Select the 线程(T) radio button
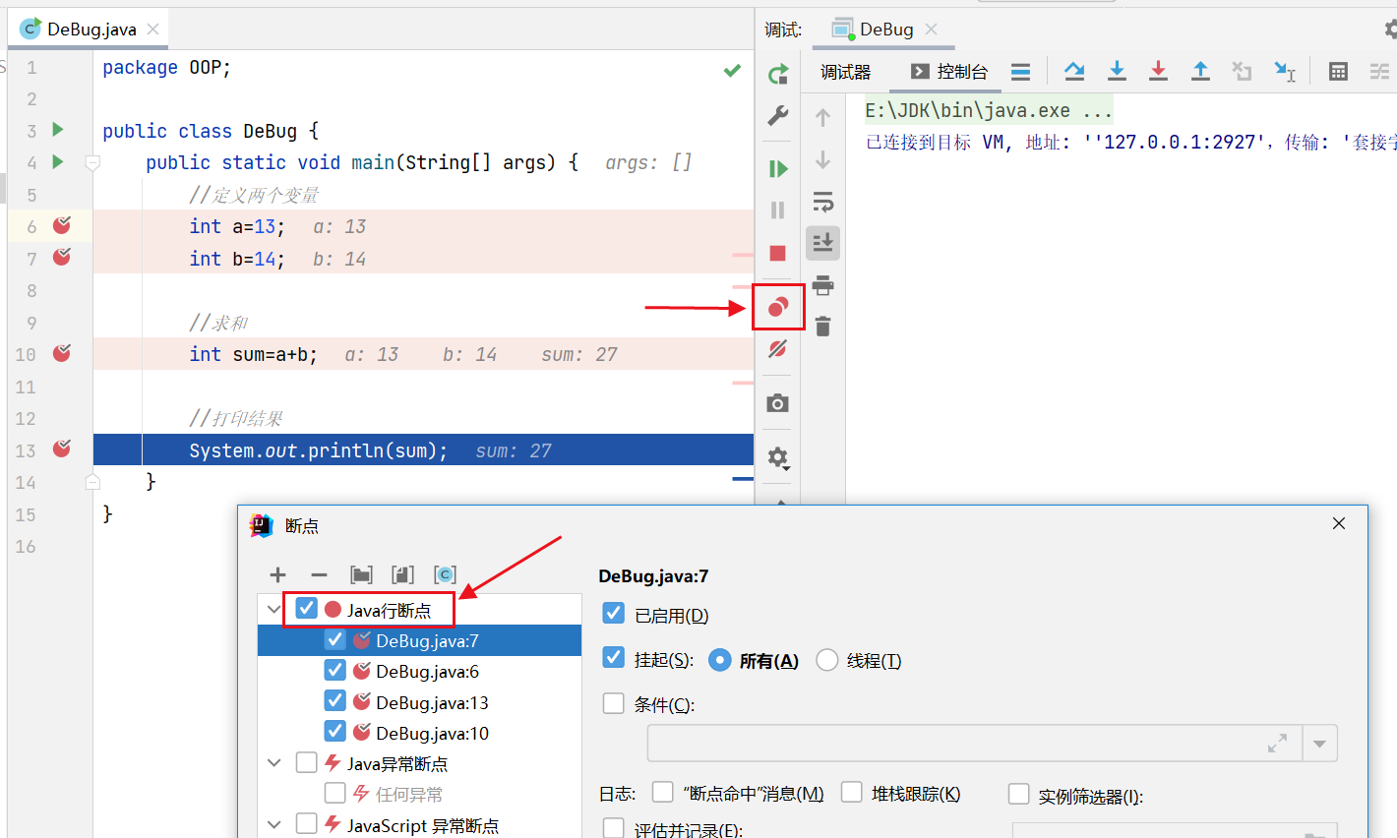 [827, 660]
